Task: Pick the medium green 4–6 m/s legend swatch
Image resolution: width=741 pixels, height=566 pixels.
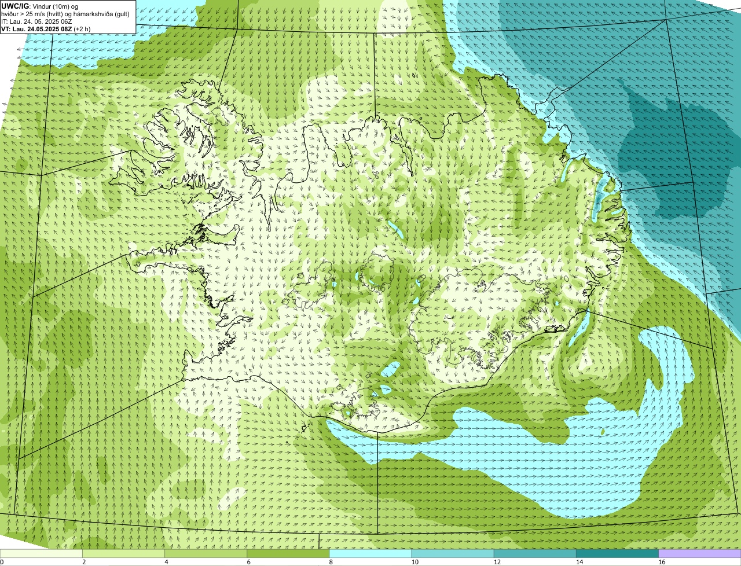Action: (x=206, y=554)
